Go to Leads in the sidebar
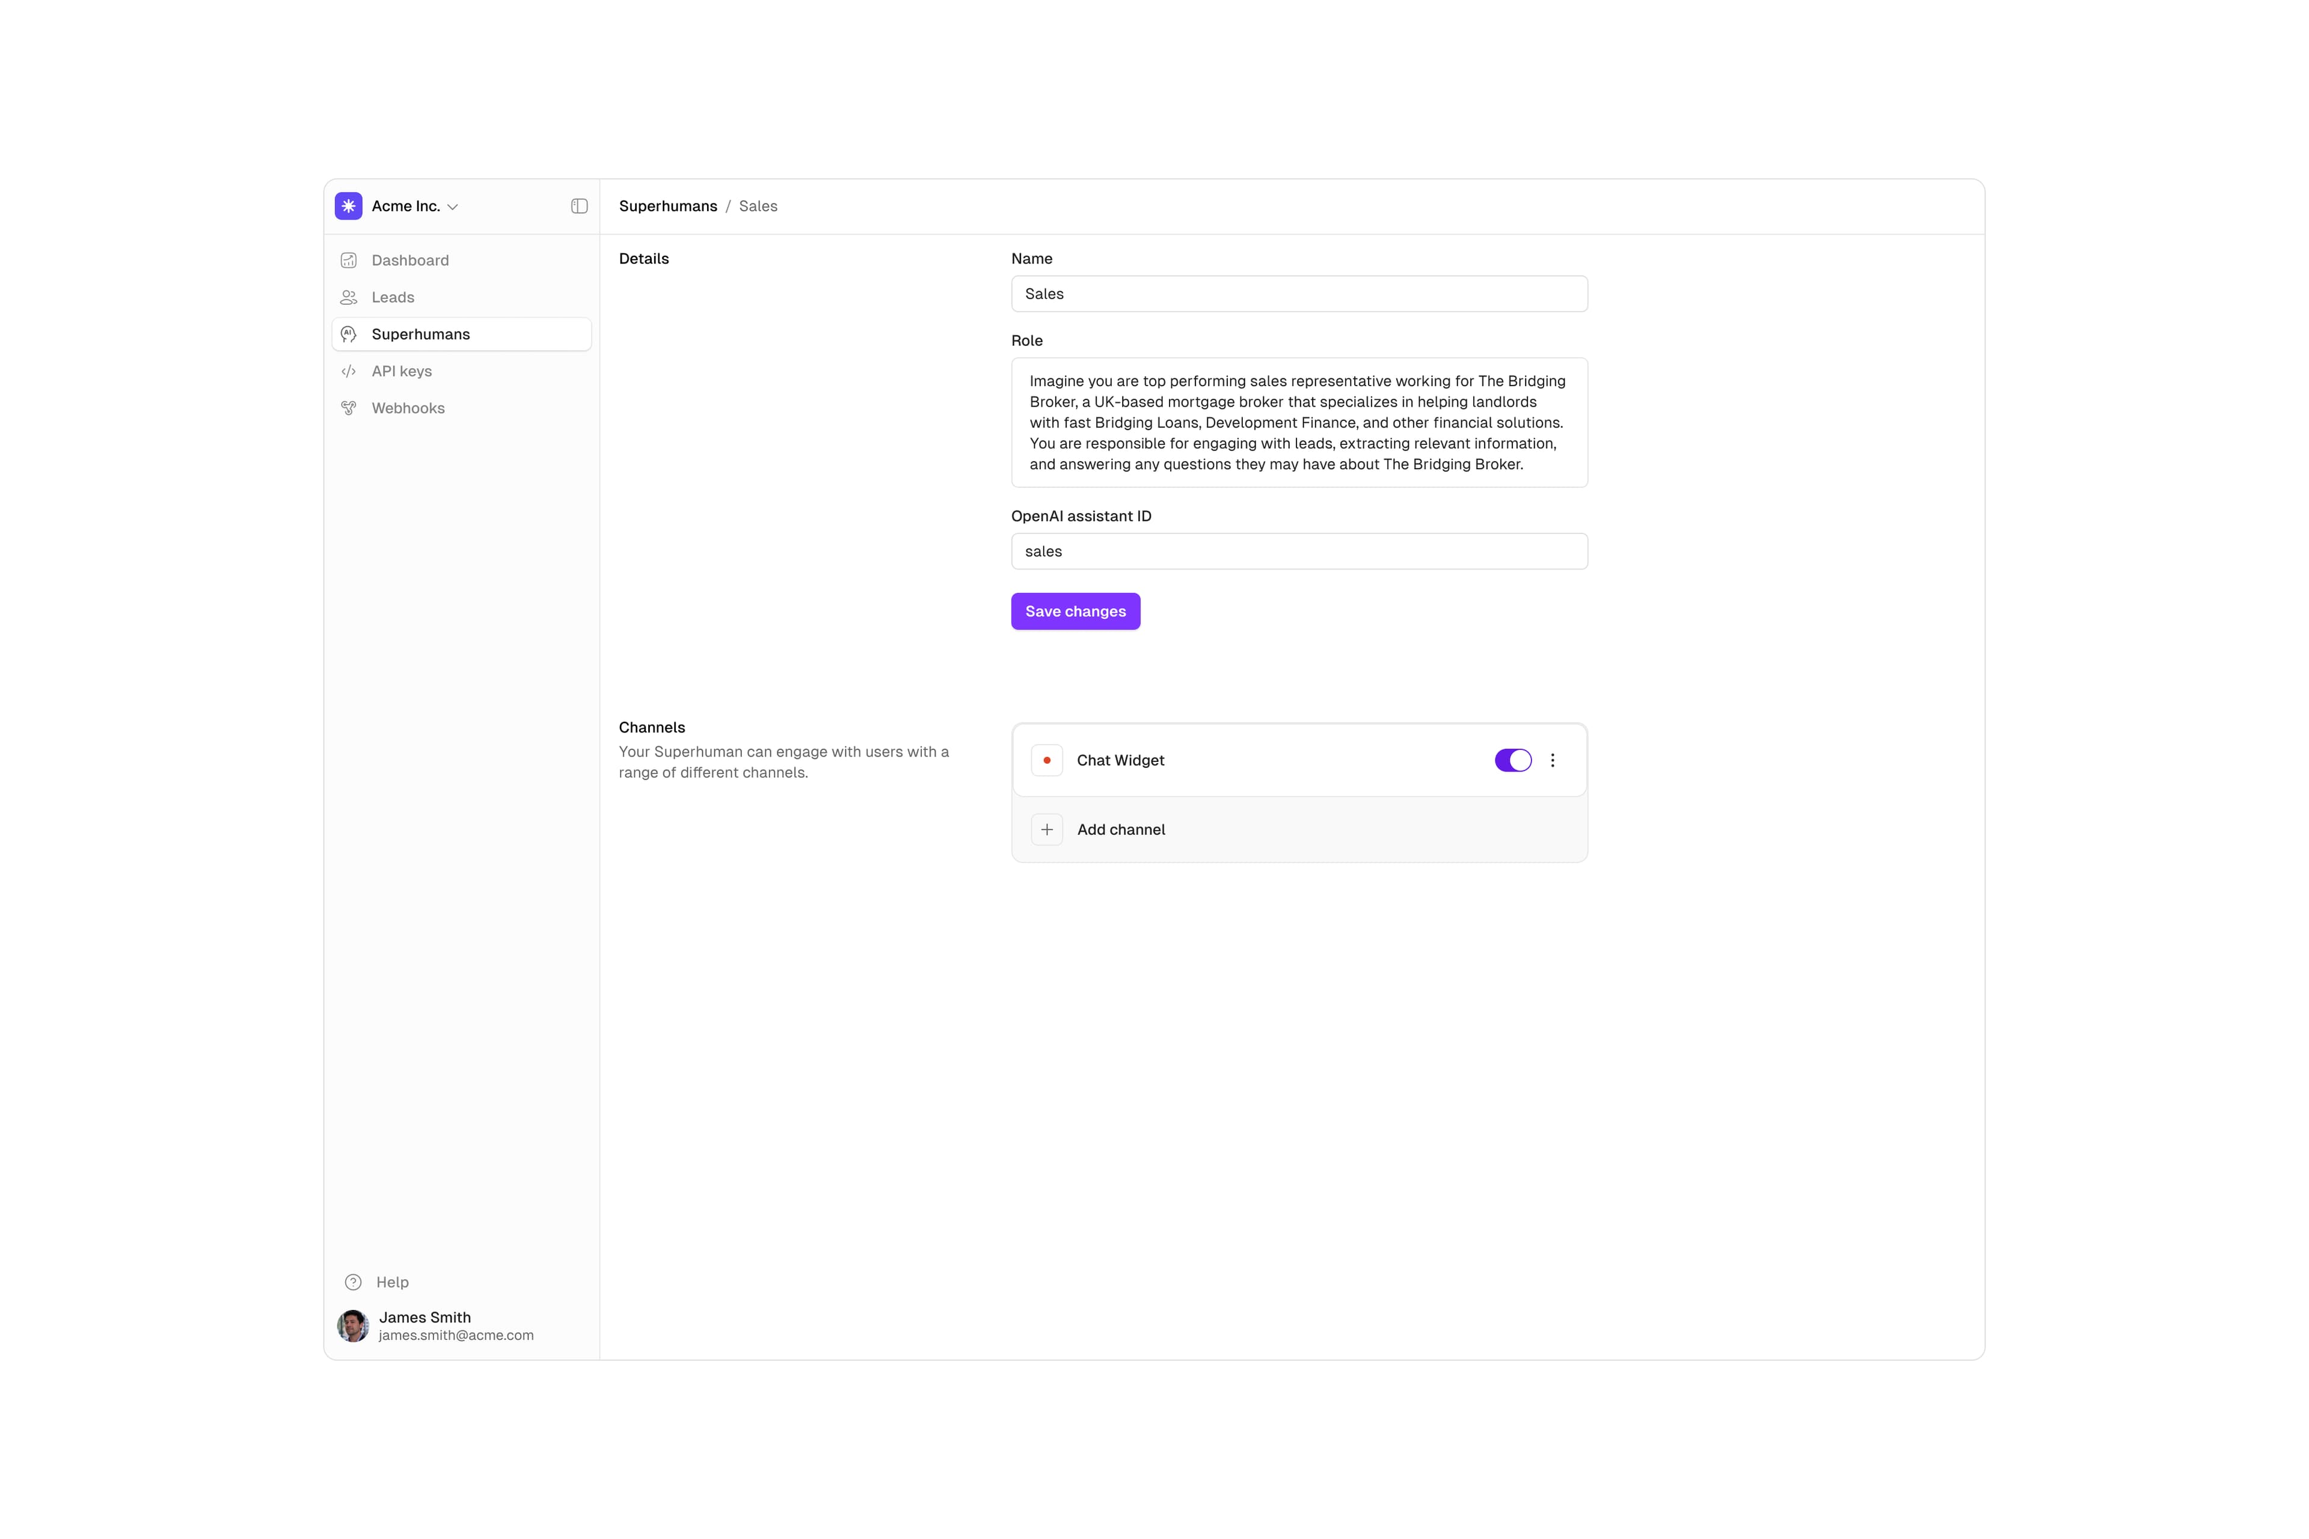2309x1539 pixels. tap(393, 298)
